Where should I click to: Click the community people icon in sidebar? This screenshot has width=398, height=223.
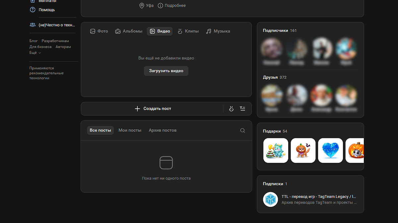click(33, 25)
